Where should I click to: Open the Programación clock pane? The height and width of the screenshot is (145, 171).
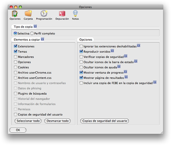tap(44, 15)
